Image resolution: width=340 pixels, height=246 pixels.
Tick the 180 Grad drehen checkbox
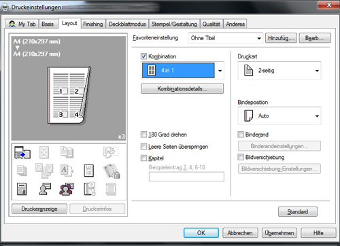pos(143,135)
